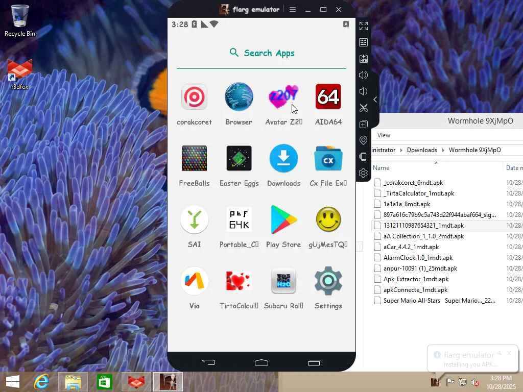
Task: Click flarg emulator taskbar icon
Action: (x=168, y=382)
